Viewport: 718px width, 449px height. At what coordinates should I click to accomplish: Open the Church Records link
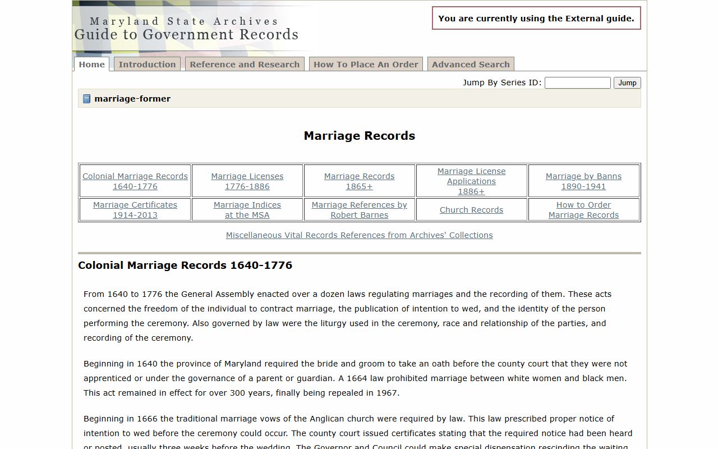(472, 210)
